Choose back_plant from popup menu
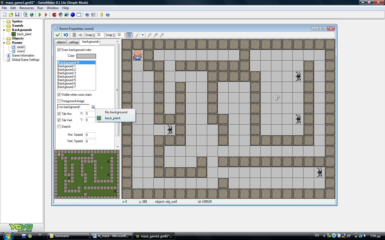The width and height of the screenshot is (385, 240). pyautogui.click(x=115, y=118)
